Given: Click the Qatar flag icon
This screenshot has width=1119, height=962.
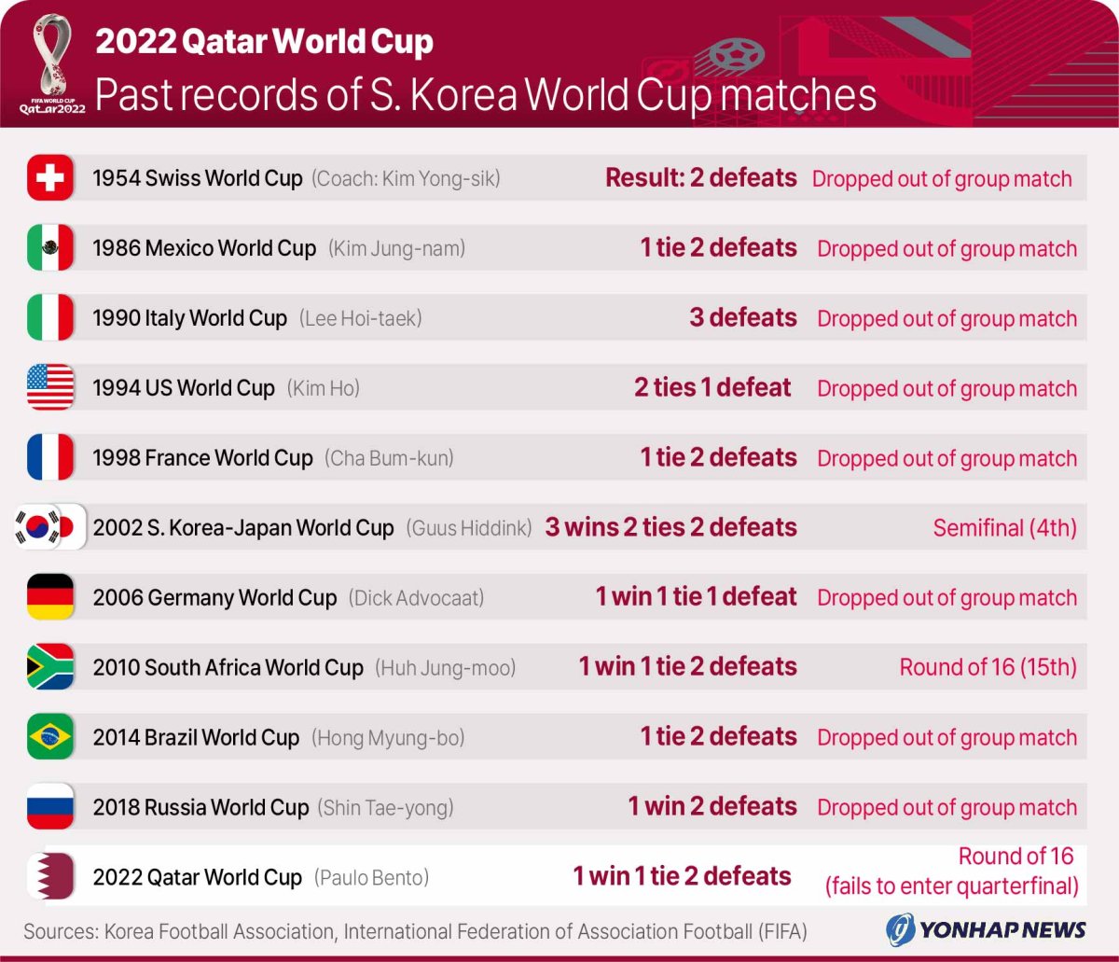Looking at the screenshot, I should tap(50, 876).
